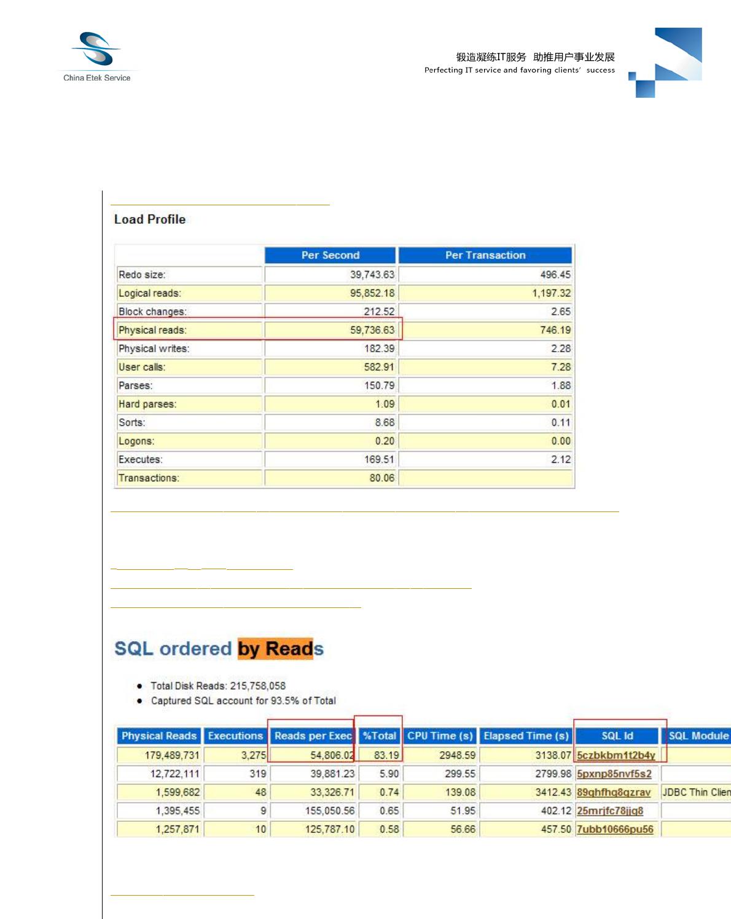Click the Physical Reads column header
731x919 pixels.
pyautogui.click(x=159, y=736)
